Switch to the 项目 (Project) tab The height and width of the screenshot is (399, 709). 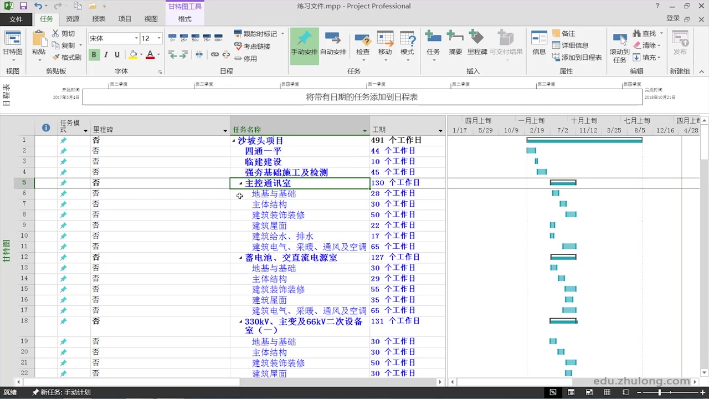125,19
